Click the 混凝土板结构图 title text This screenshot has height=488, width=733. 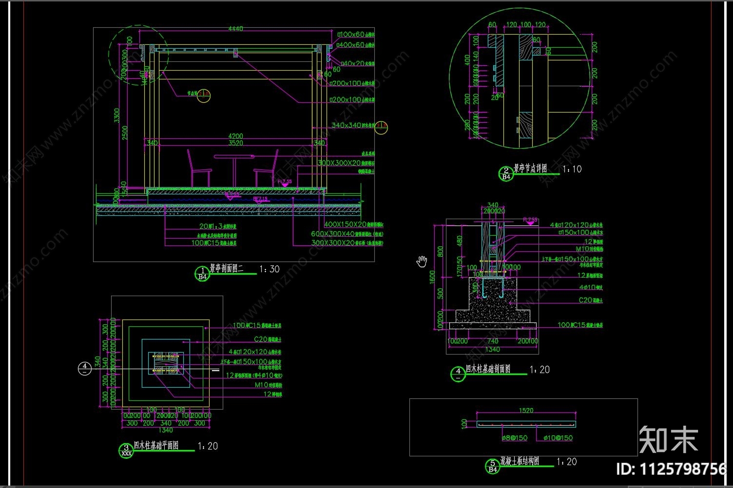(520, 461)
